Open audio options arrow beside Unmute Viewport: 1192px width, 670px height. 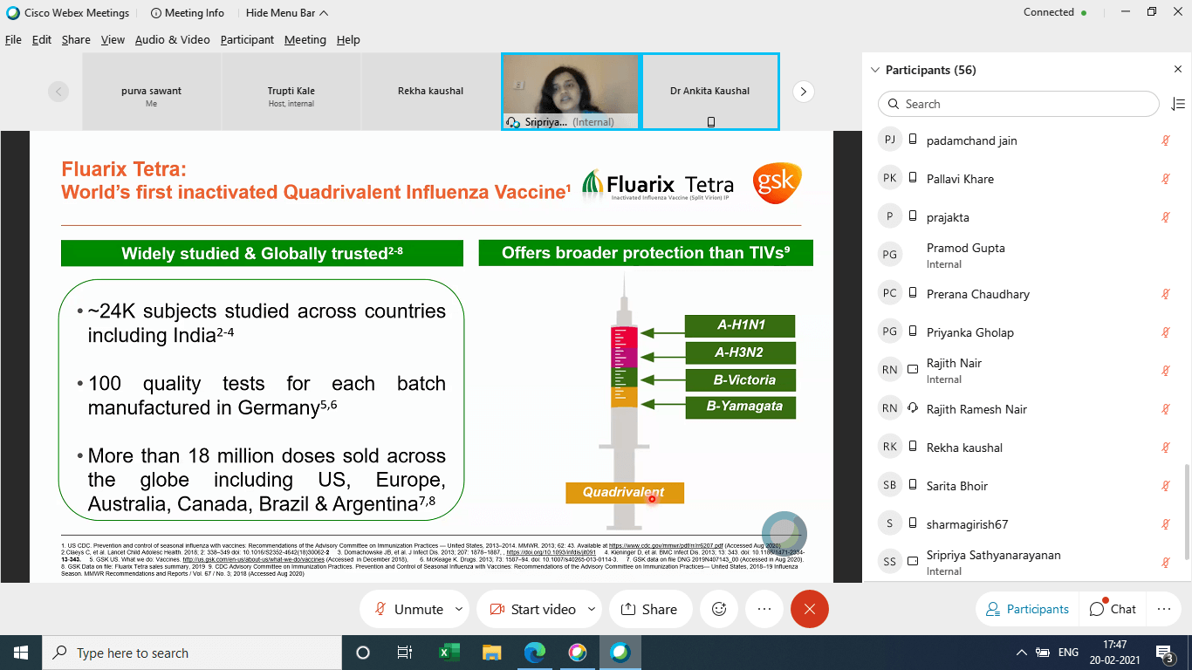point(459,609)
